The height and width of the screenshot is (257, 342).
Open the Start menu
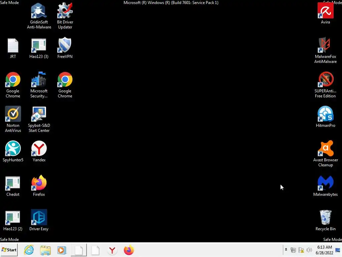tap(9, 250)
